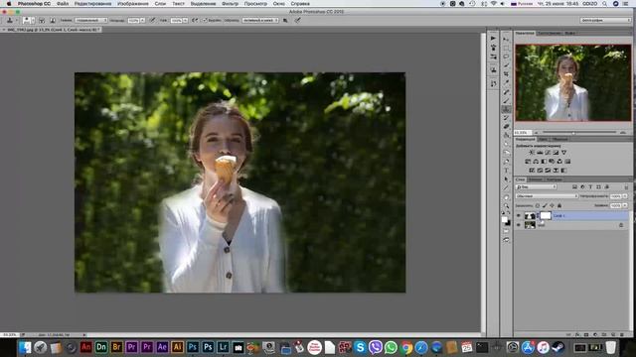Open the Brush Preset picker
636x357 pixels.
[x=28, y=20]
